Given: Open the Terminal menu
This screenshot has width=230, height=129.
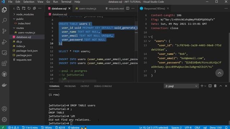Looking at the screenshot, I should [x=66, y=2].
